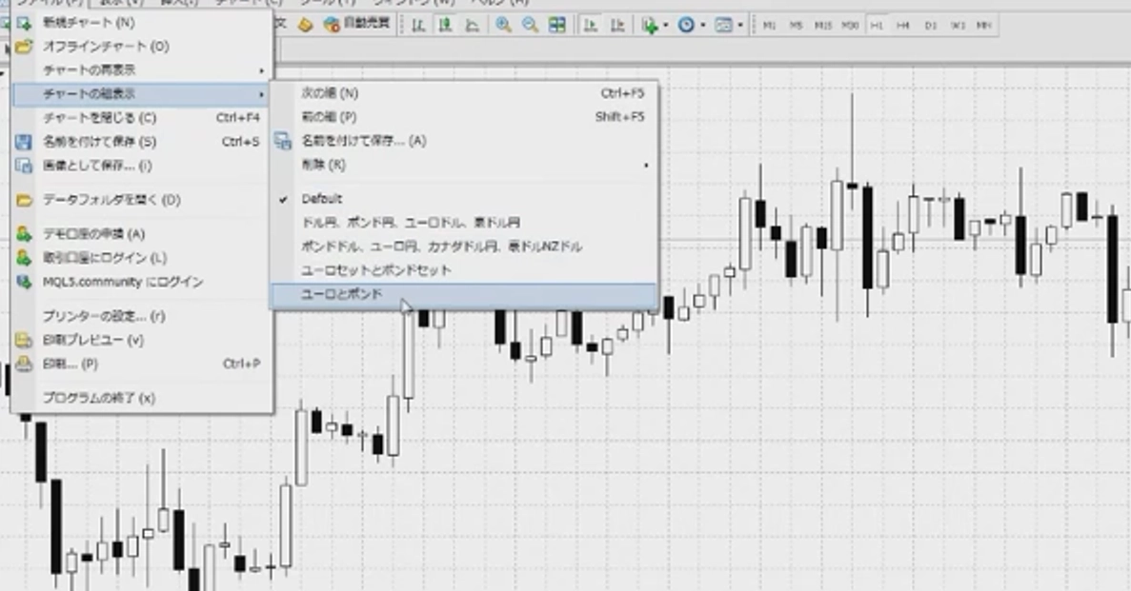
Task: Click the 取引口座にログイン (L) login icon
Action: pyautogui.click(x=24, y=257)
